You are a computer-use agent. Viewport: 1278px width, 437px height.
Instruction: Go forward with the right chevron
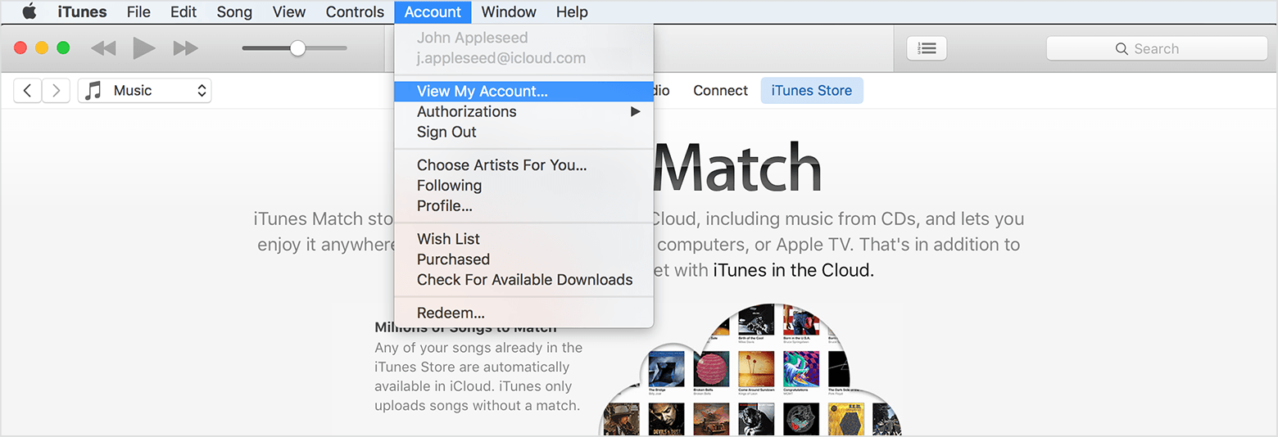(56, 91)
